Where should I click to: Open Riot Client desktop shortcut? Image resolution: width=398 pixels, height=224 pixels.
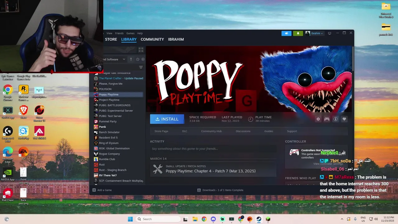coord(8,195)
